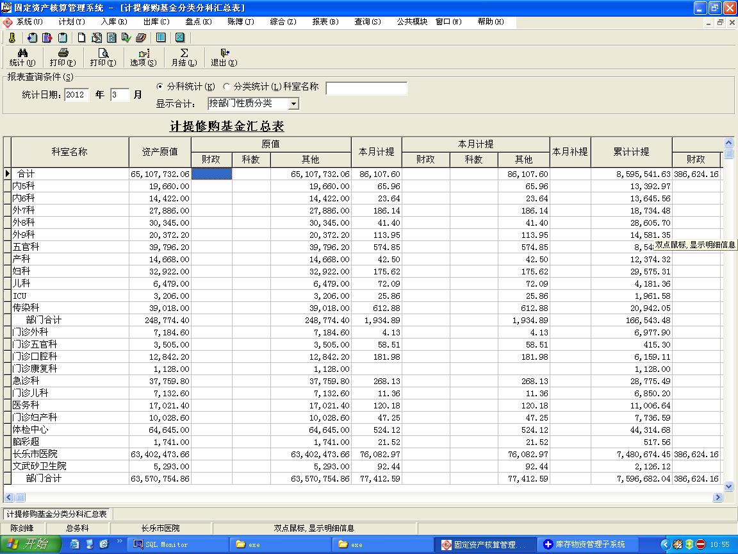The width and height of the screenshot is (738, 554).
Task: Click the lined document sheet icon
Action: point(111,38)
